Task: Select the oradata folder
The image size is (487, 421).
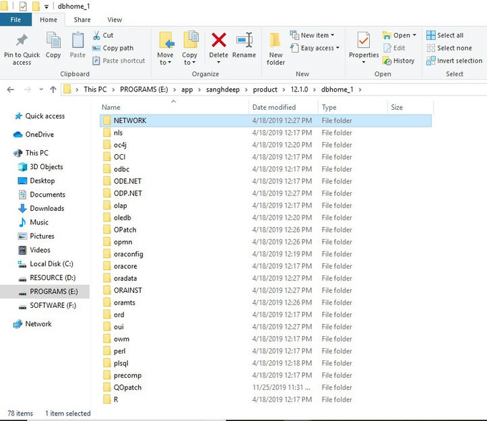Action: coord(265,278)
